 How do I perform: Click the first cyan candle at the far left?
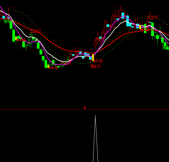(x=4, y=17)
